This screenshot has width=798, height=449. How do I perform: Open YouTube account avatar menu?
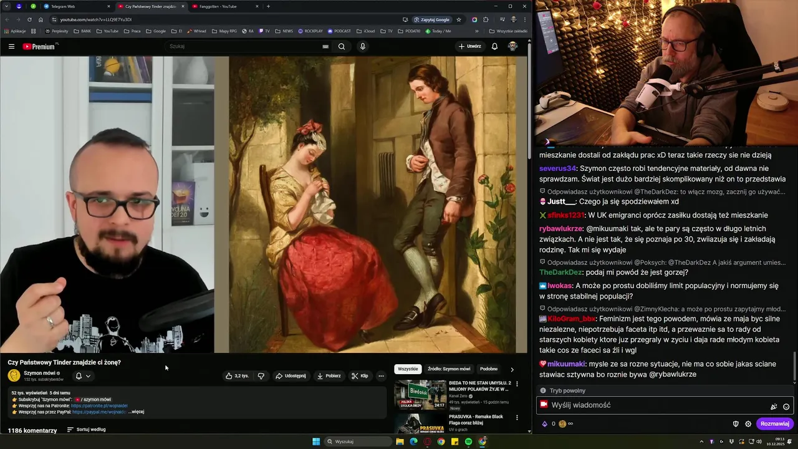click(512, 46)
